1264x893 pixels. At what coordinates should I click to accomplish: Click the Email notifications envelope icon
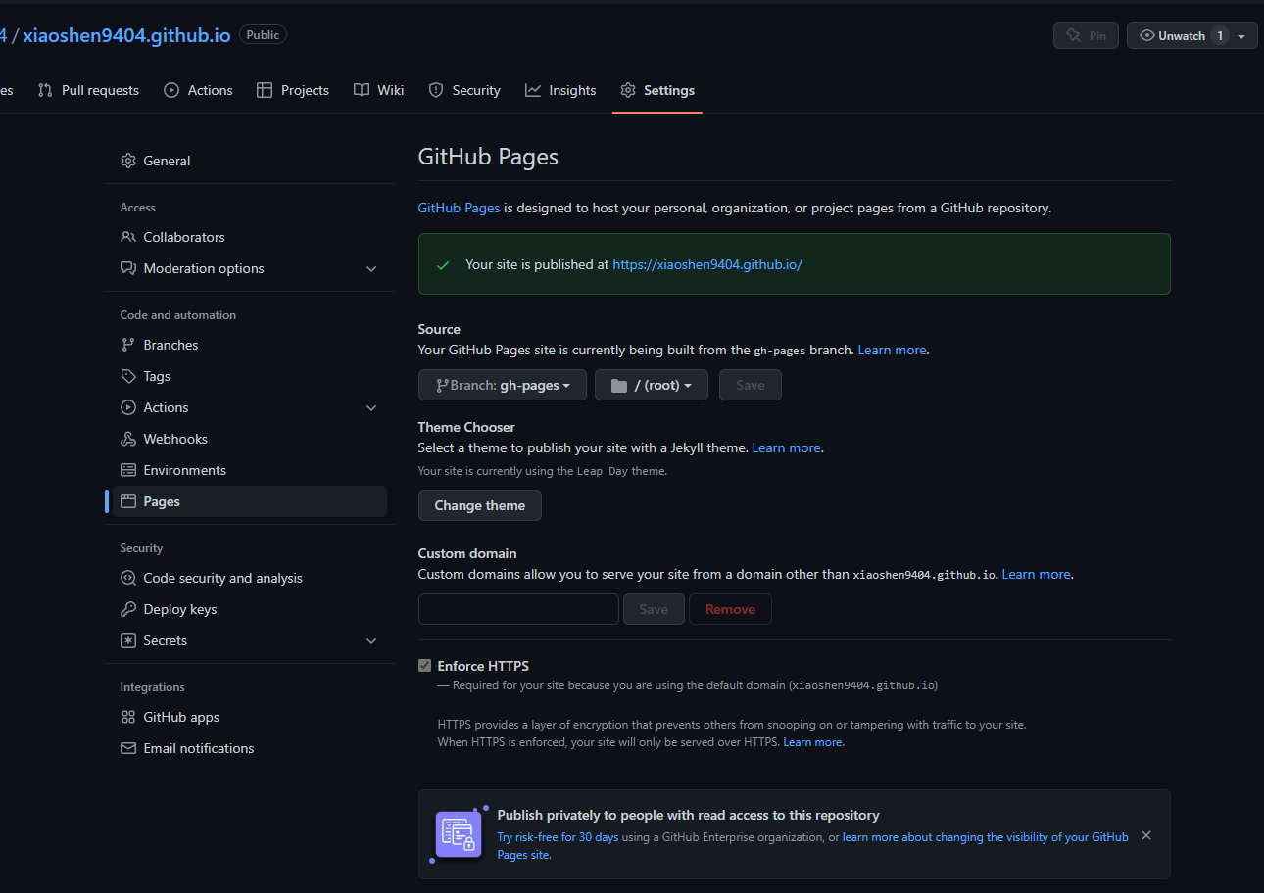point(128,748)
